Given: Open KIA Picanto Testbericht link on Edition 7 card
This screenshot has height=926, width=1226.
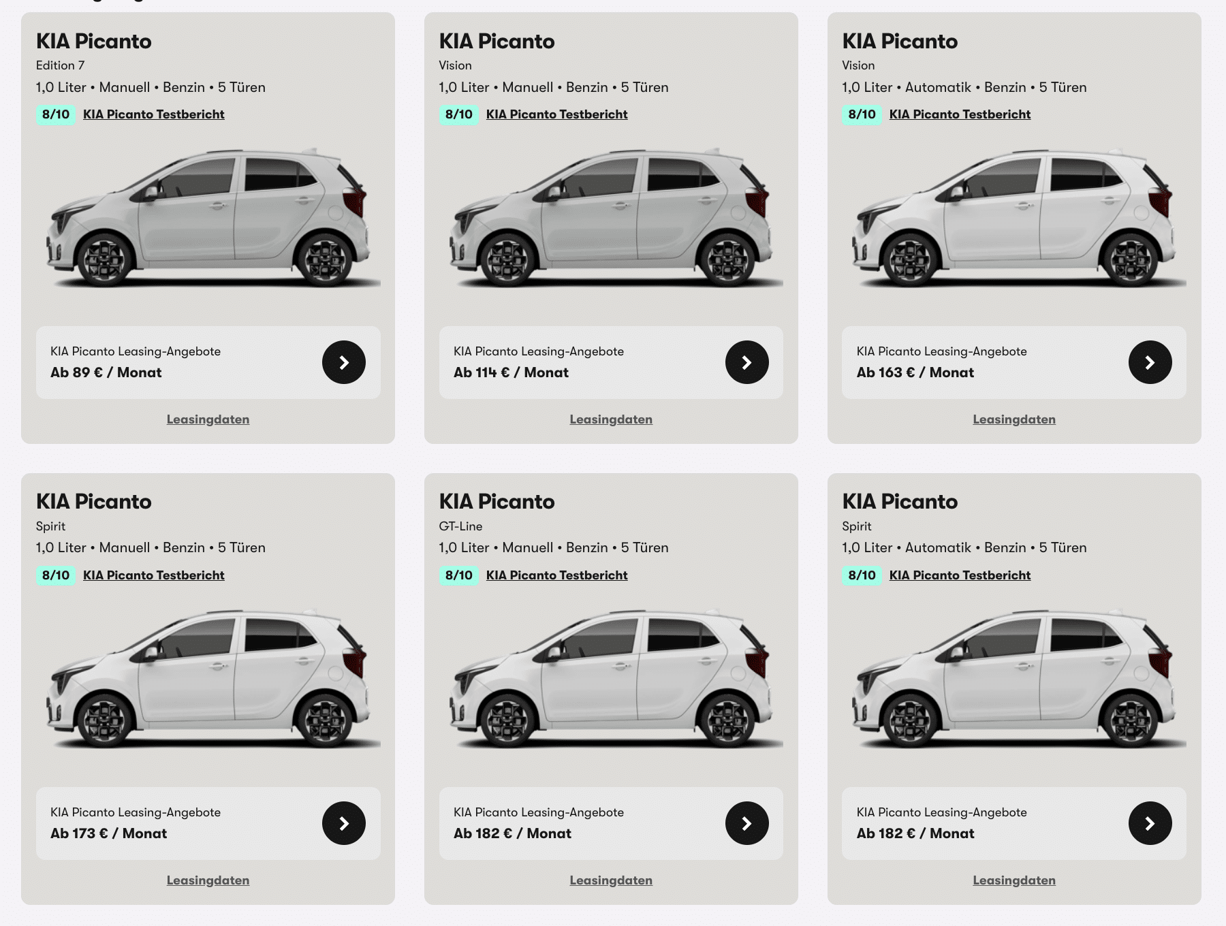Looking at the screenshot, I should pyautogui.click(x=154, y=114).
